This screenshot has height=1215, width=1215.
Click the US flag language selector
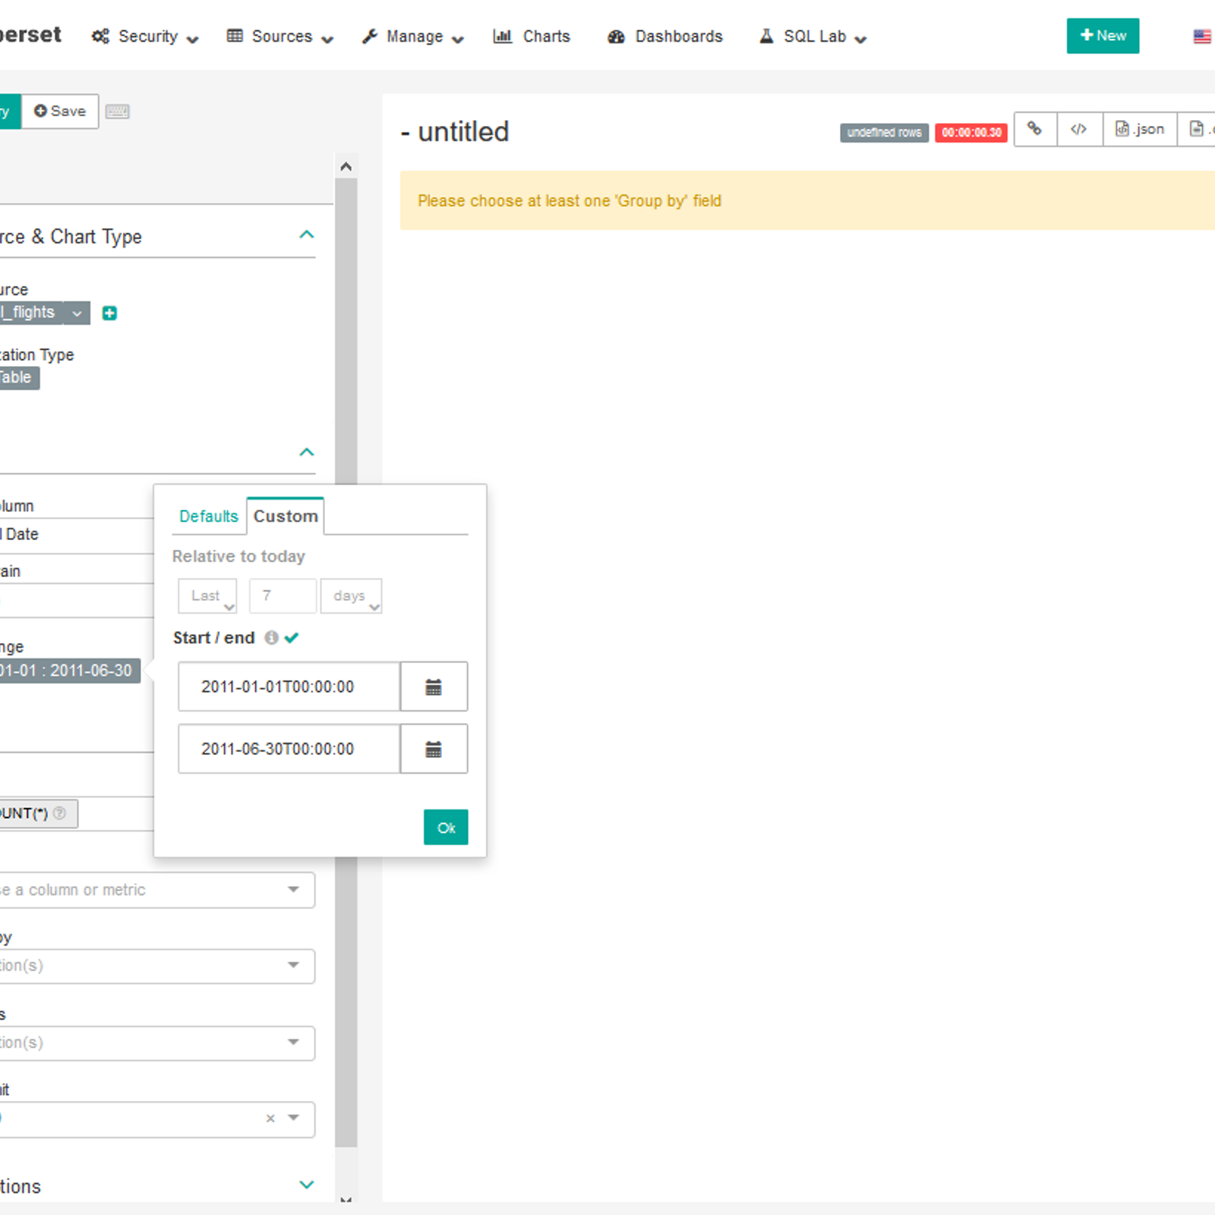[1202, 36]
